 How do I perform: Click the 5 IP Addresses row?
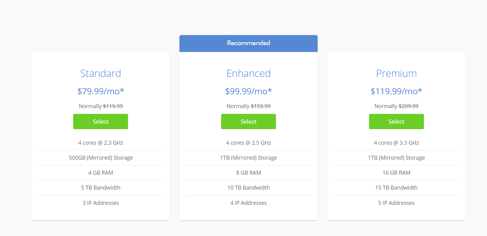(396, 203)
